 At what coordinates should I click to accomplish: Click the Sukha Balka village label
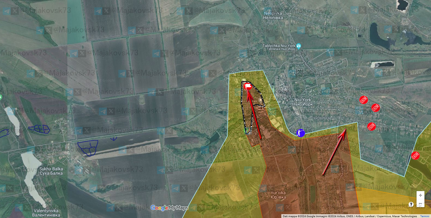pos(51,171)
